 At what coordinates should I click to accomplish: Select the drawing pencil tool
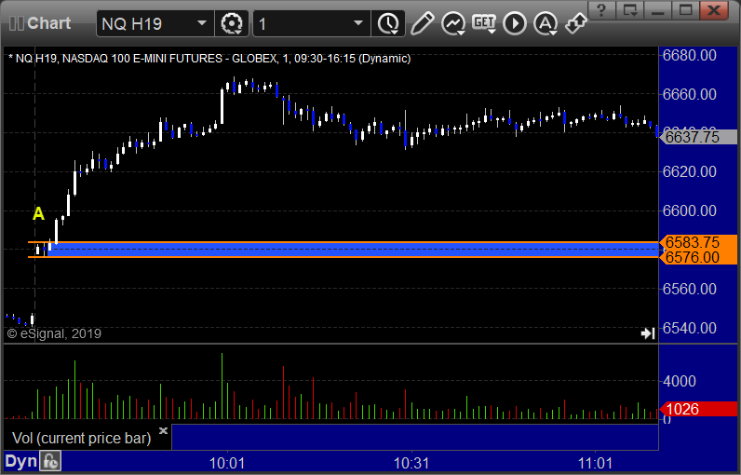(x=422, y=23)
